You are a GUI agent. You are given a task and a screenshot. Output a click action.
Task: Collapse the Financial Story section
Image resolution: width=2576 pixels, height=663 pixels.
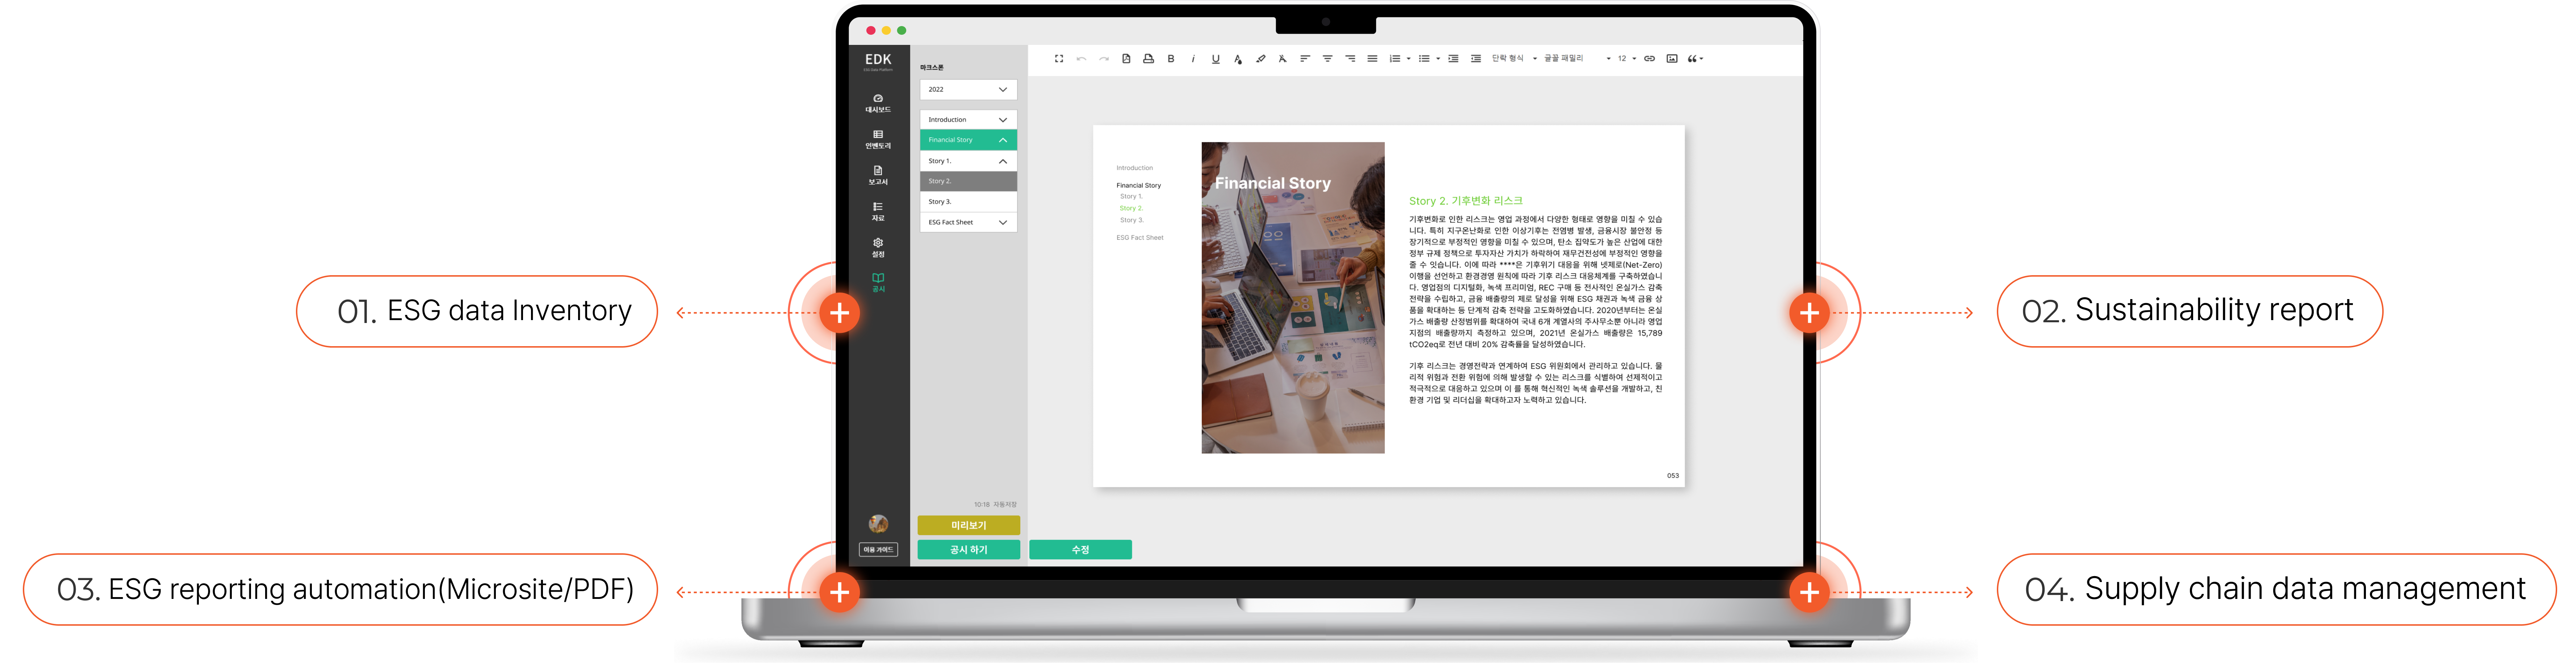point(968,140)
